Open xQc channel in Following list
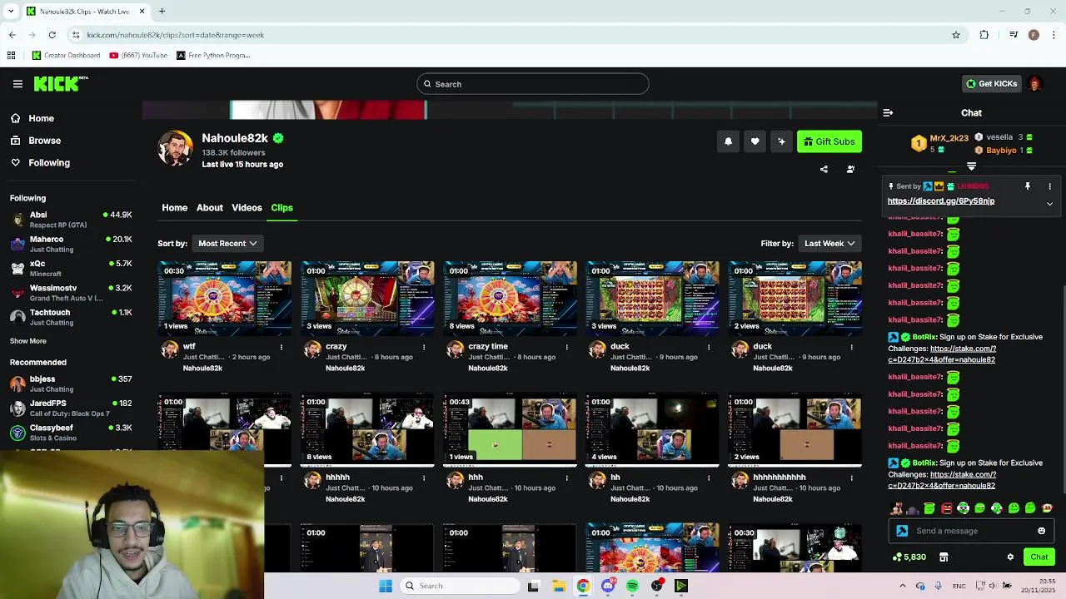 click(72, 268)
